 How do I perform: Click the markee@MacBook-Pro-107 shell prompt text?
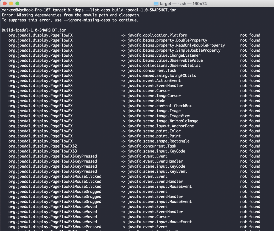27,10
